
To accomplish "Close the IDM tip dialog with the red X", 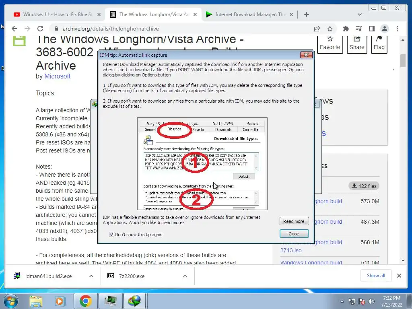I will (306, 55).
